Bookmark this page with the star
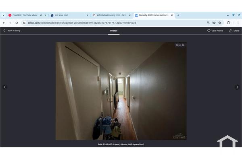 click(x=220, y=23)
